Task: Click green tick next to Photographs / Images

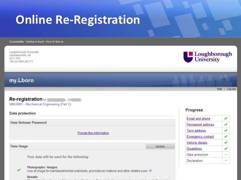Action: pyautogui.click(x=19, y=170)
